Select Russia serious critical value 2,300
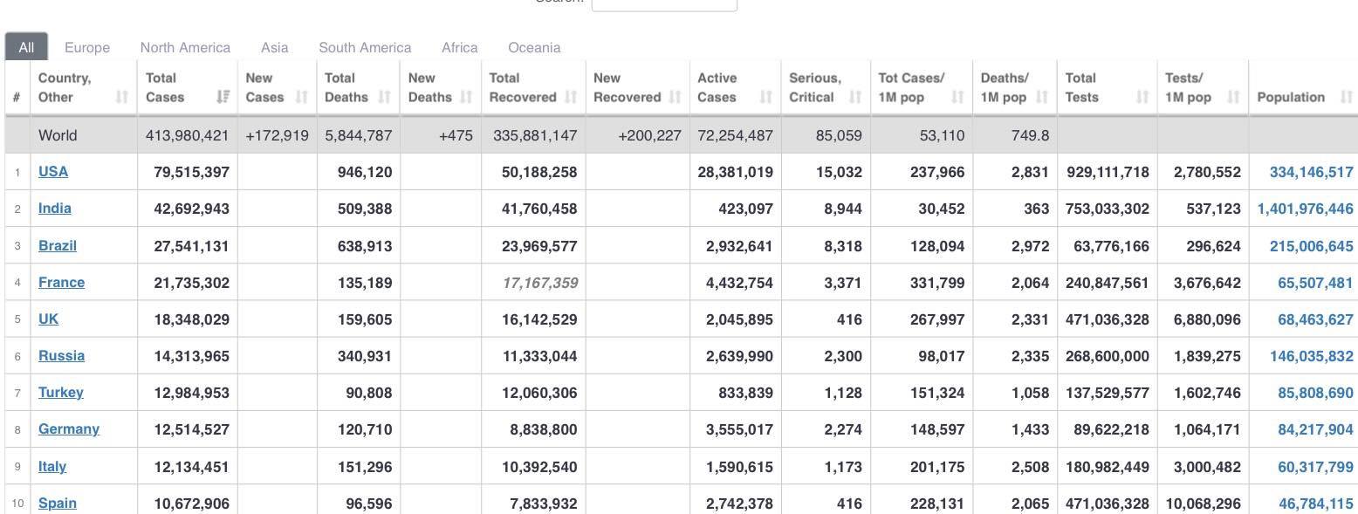1358x514 pixels. pos(843,356)
